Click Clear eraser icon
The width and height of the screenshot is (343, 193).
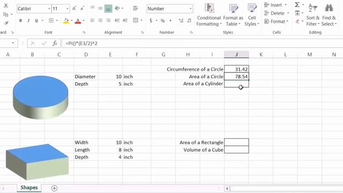297,21
